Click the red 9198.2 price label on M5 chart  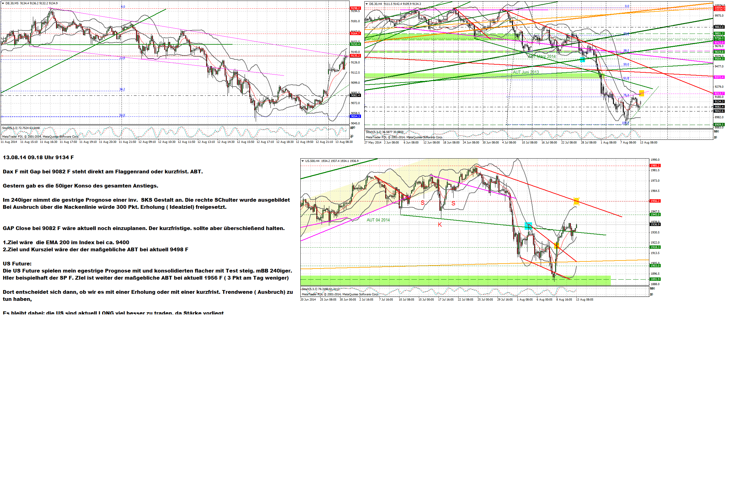(x=355, y=8)
